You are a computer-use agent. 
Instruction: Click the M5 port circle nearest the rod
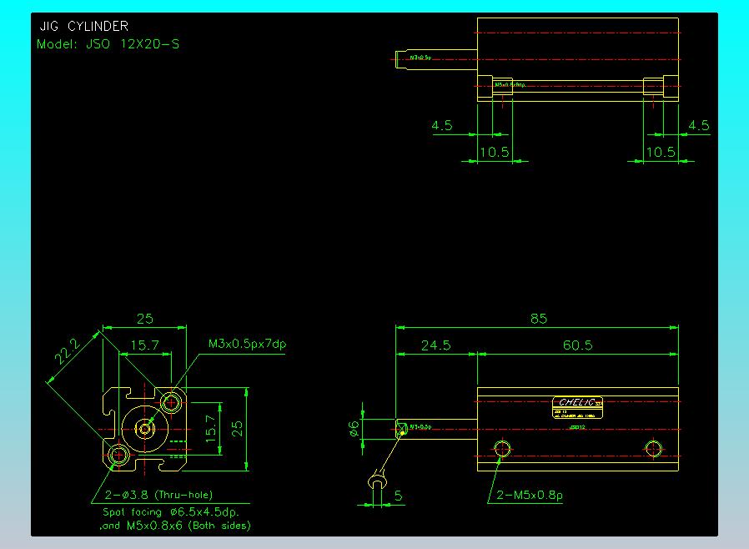pyautogui.click(x=502, y=449)
